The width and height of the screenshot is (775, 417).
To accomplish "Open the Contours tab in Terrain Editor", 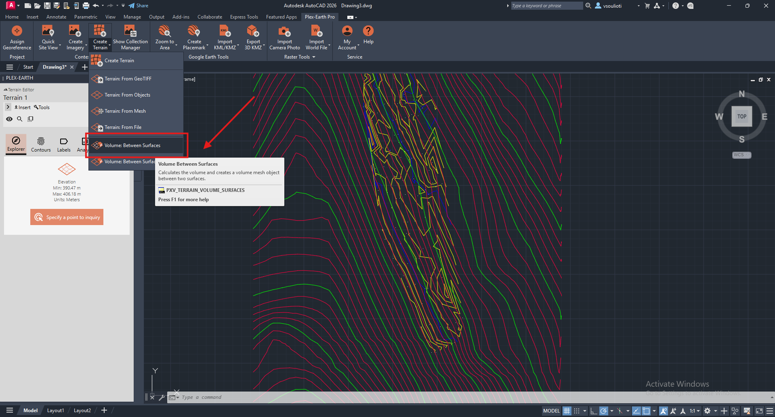I will coord(41,144).
